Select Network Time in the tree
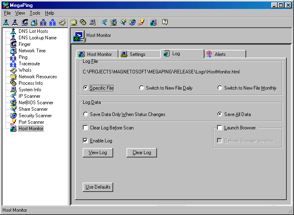 click(x=32, y=51)
